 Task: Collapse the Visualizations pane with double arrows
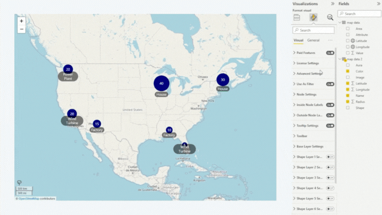[333, 4]
